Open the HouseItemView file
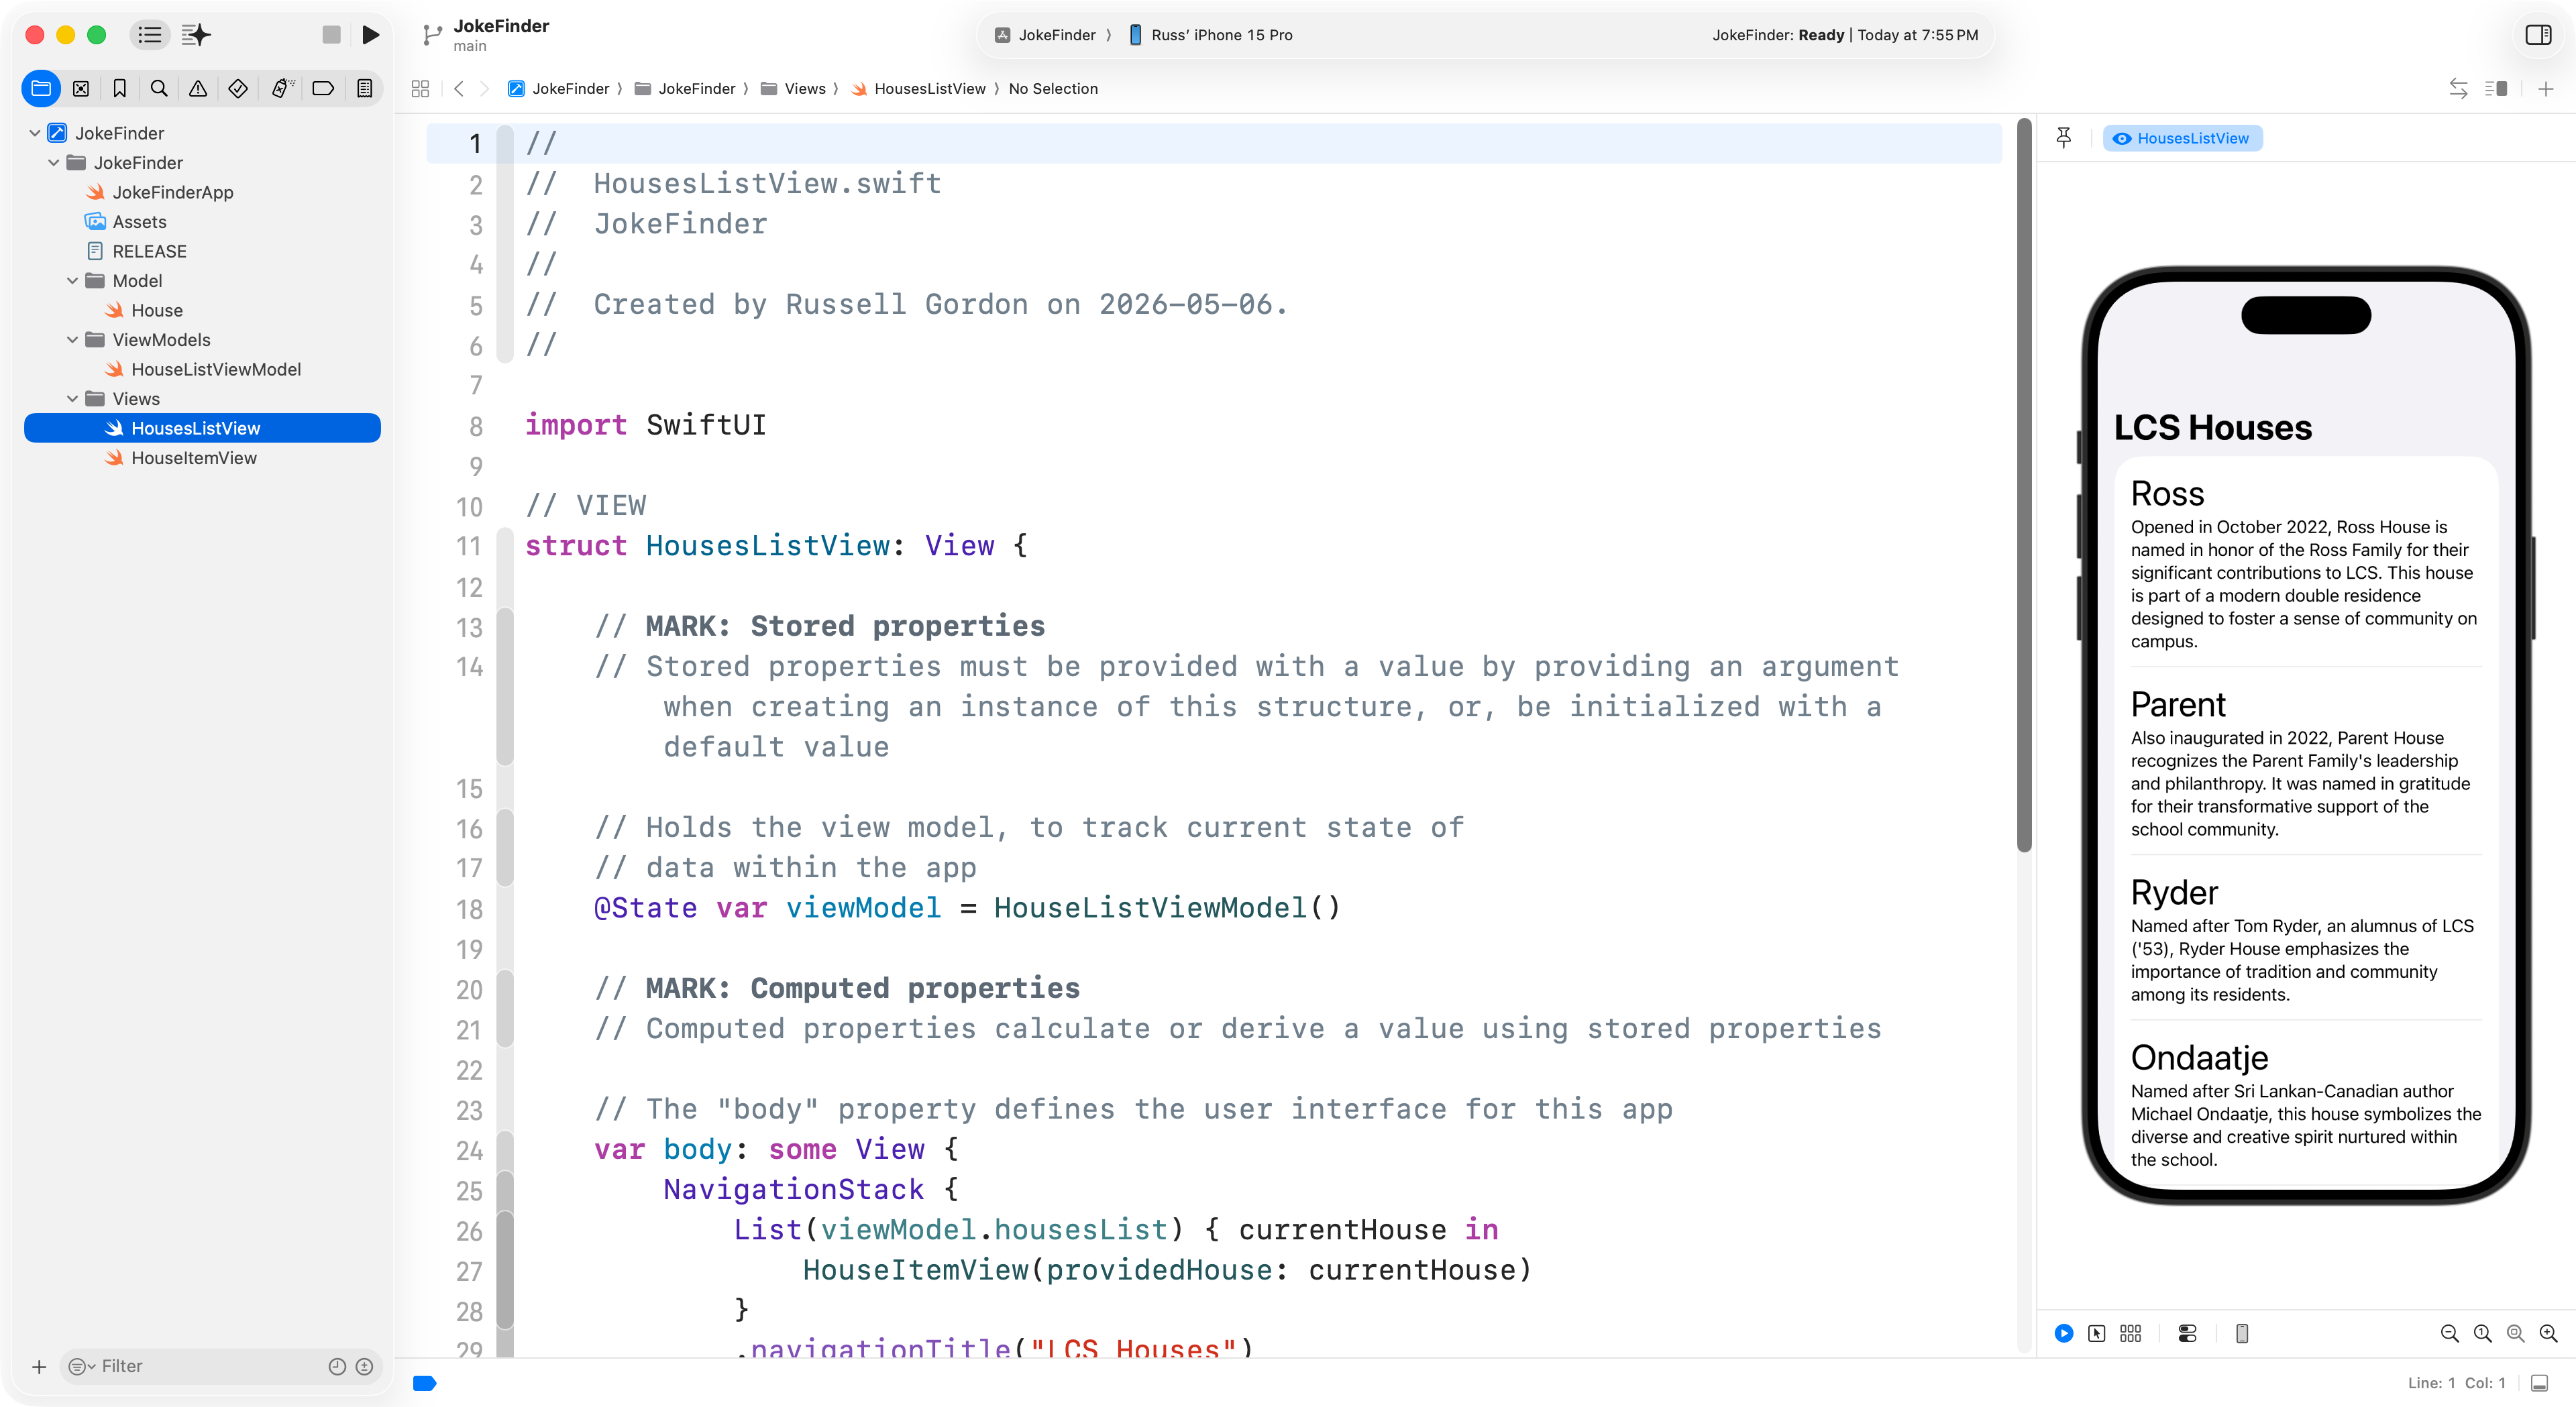This screenshot has height=1407, width=2576. [x=193, y=458]
